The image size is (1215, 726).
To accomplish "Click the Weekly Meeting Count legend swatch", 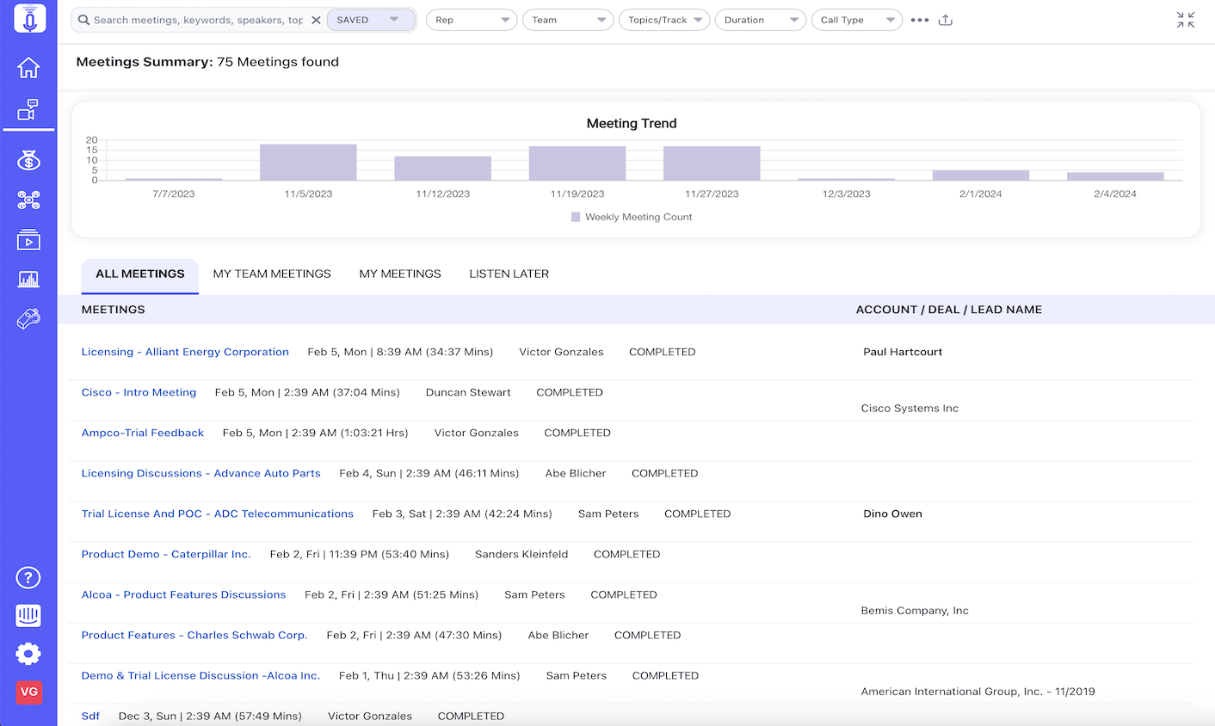I will click(x=575, y=217).
